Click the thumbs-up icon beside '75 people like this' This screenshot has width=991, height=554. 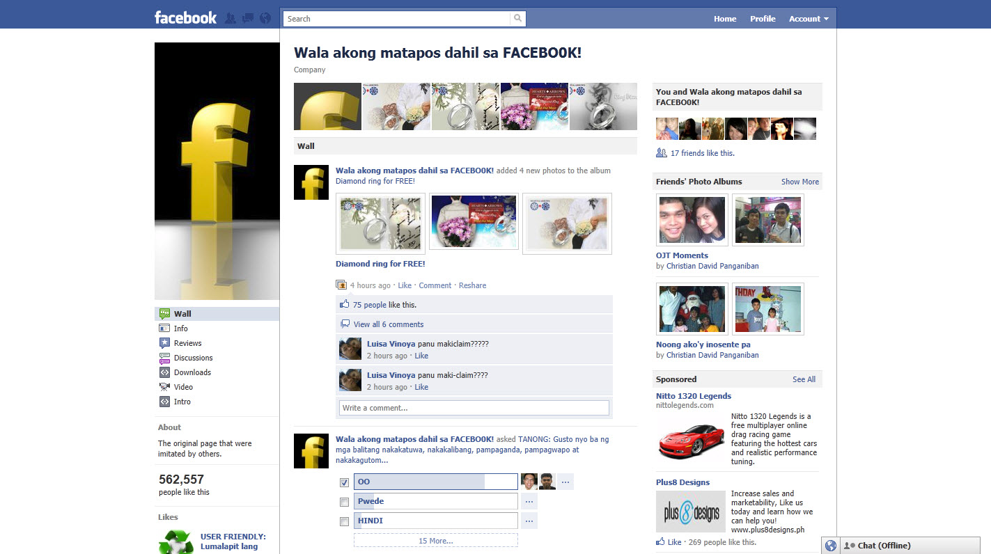pos(344,305)
